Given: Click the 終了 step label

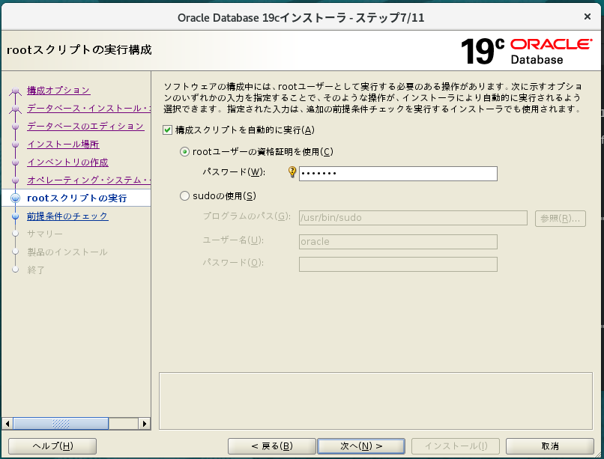Looking at the screenshot, I should 36,270.
